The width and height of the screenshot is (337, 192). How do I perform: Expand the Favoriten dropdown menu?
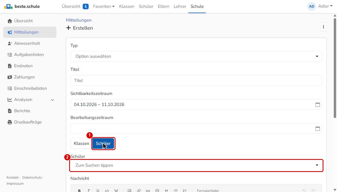104,6
